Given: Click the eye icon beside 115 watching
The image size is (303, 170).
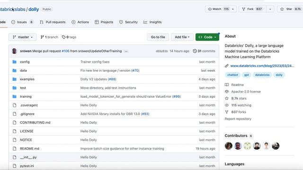Looking at the screenshot, I should [x=227, y=105].
